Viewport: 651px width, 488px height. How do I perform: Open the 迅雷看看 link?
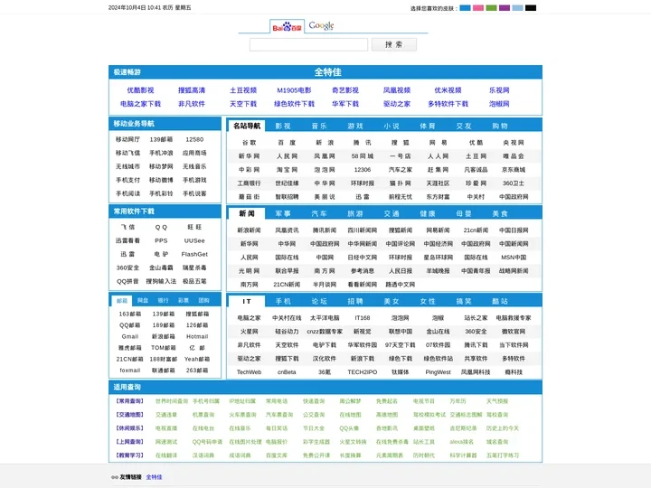coord(127,240)
